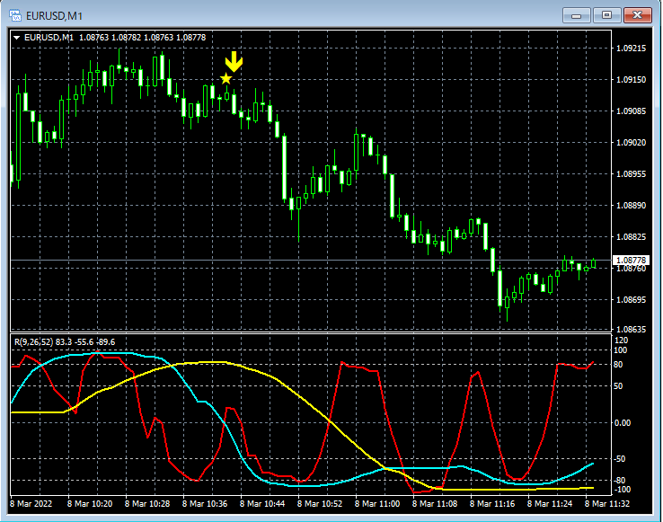663x522 pixels.
Task: Click price scale value 1.09215
Action: 631,49
